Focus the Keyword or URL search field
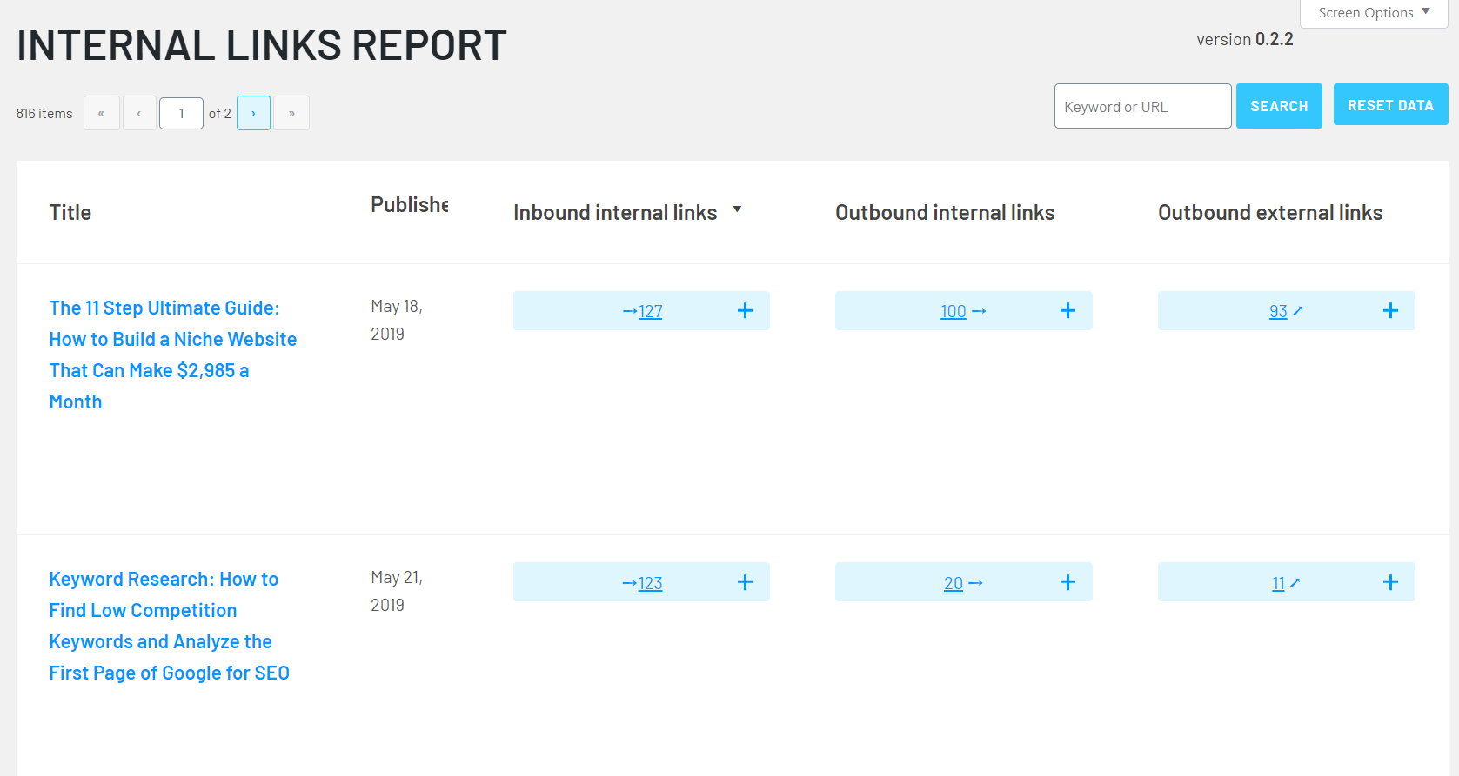The height and width of the screenshot is (776, 1459). pos(1142,107)
